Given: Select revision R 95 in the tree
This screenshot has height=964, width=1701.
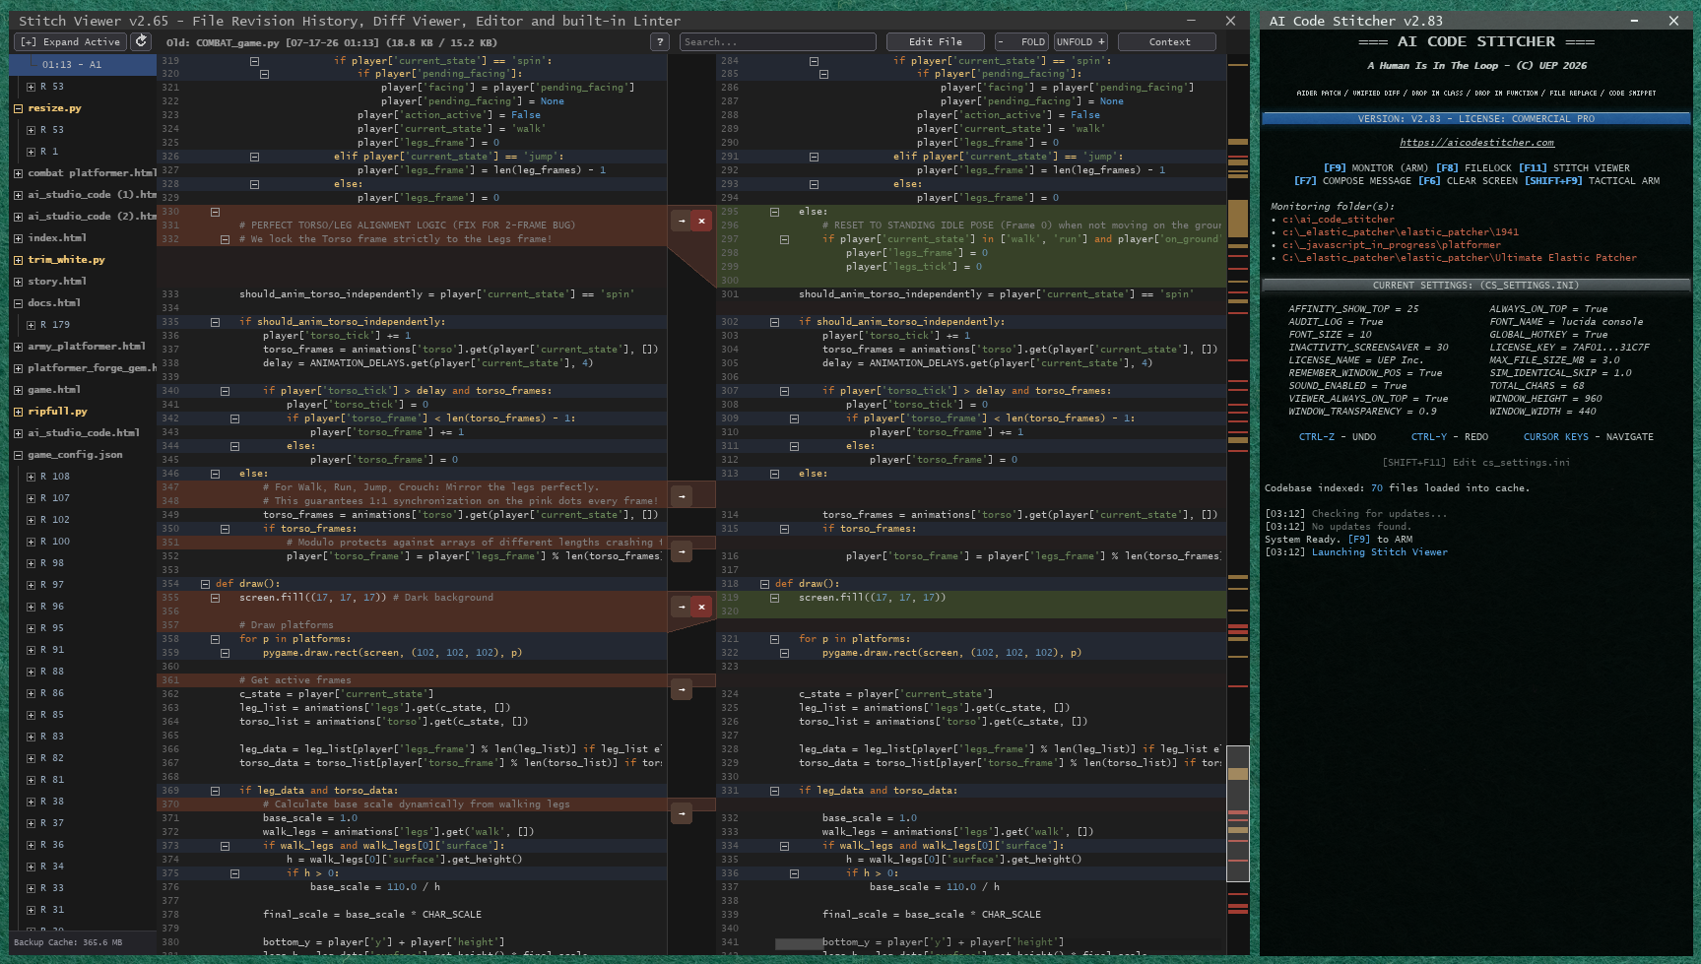Looking at the screenshot, I should coord(52,628).
